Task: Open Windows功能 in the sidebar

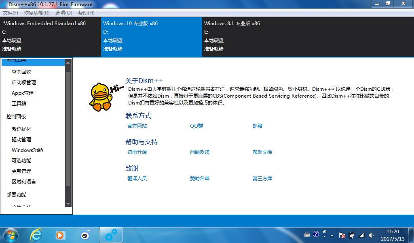Action: tap(27, 150)
